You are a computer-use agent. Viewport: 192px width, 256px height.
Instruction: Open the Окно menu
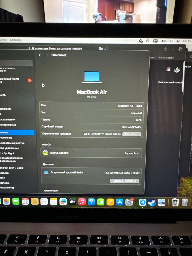[3, 40]
